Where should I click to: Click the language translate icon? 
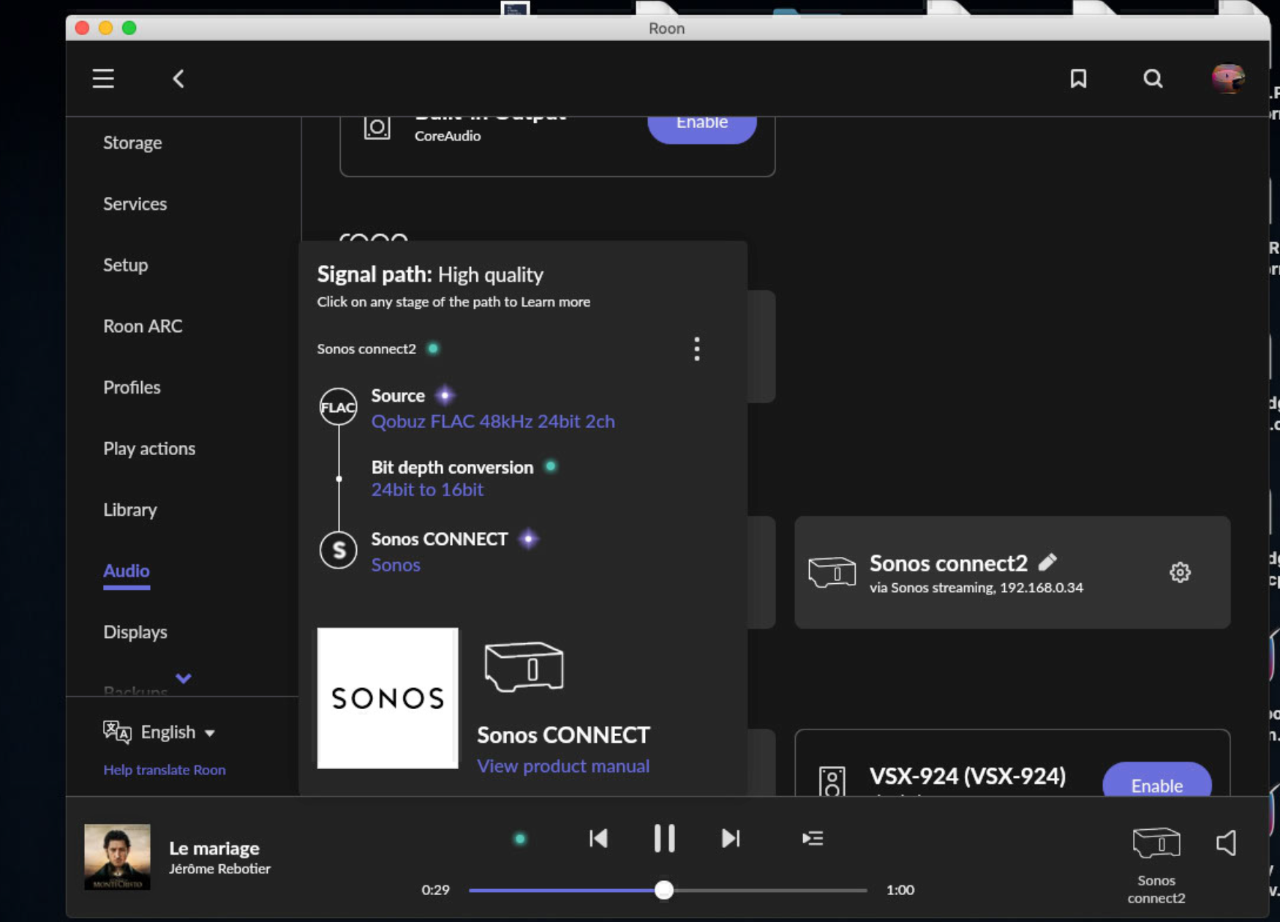117,732
